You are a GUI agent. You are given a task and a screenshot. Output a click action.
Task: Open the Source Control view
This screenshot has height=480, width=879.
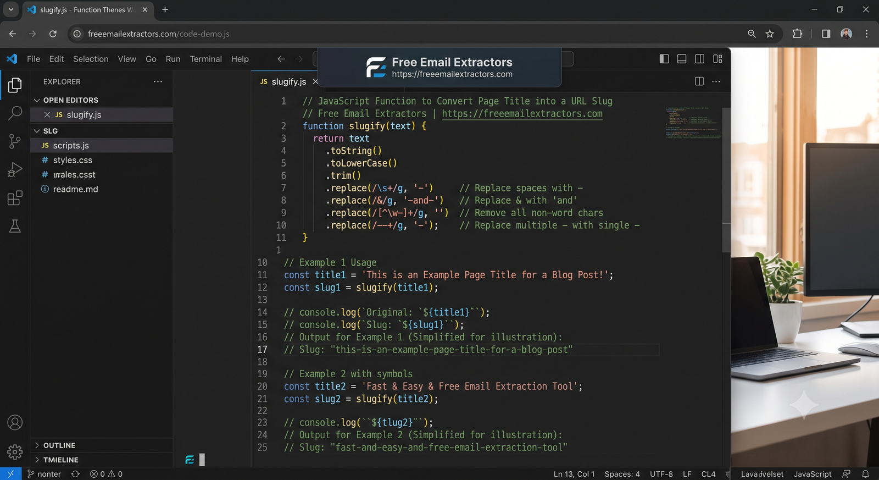coord(15,141)
